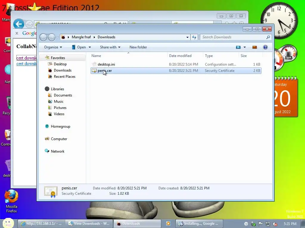Open Downloads under Favorites
This screenshot has width=305, height=228.
[x=63, y=70]
